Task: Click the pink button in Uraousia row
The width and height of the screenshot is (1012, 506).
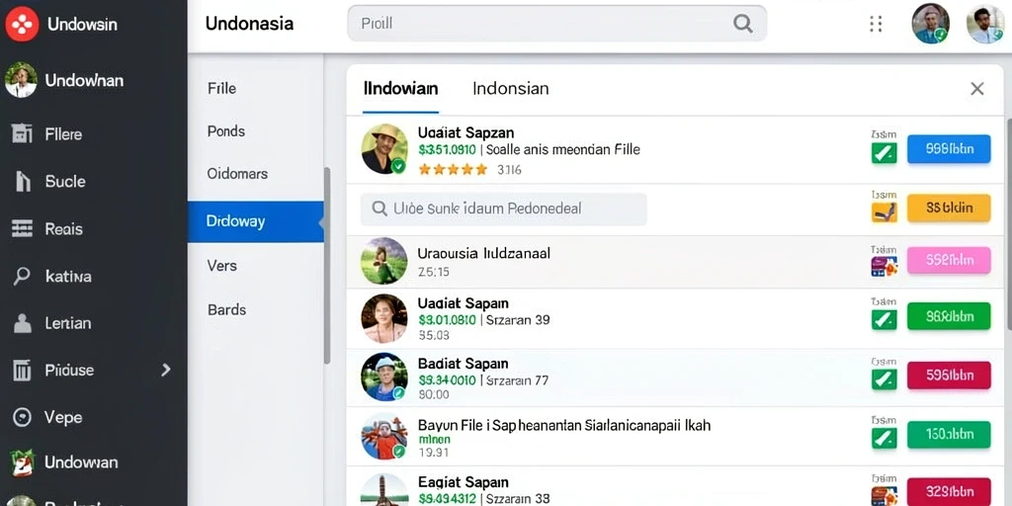Action: (949, 260)
